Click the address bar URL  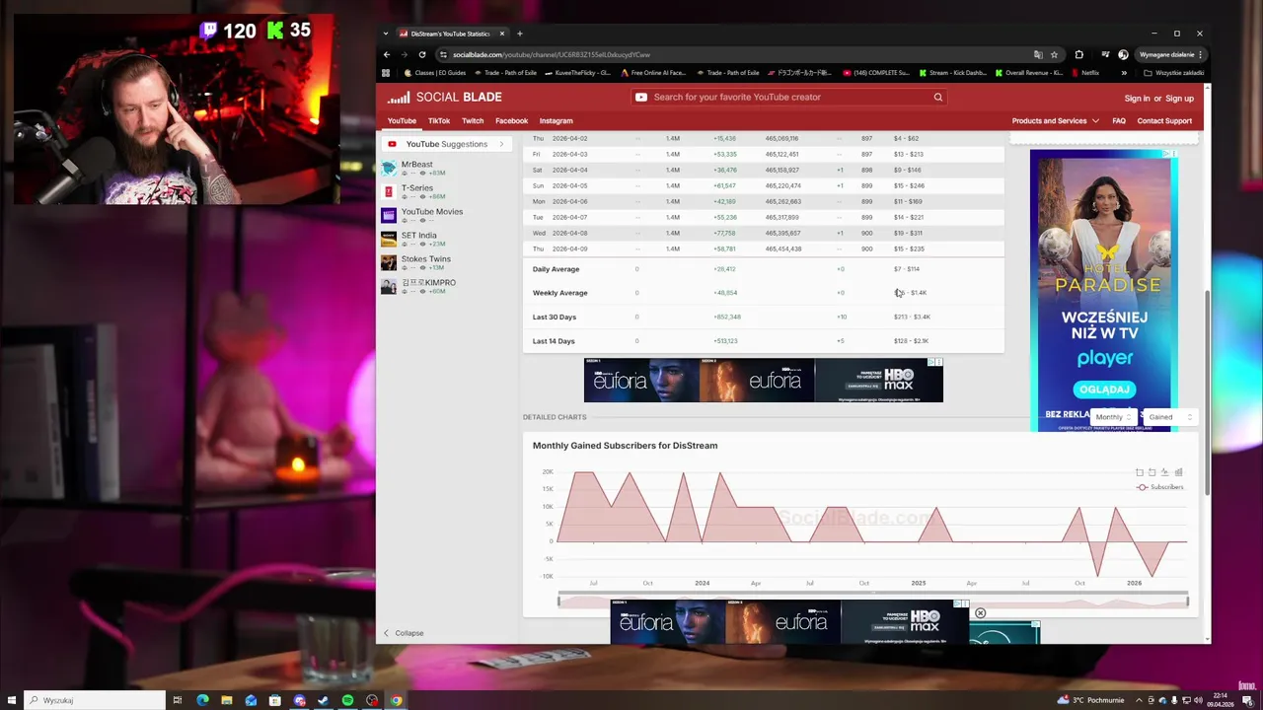(552, 54)
